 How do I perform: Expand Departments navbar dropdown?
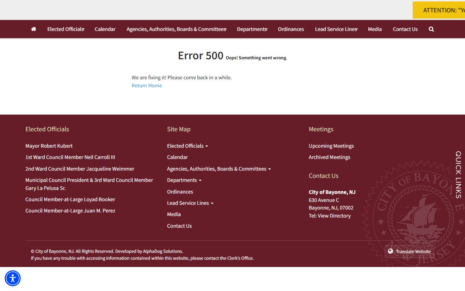[252, 29]
